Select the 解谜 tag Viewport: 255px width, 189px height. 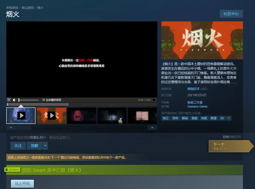(185, 118)
